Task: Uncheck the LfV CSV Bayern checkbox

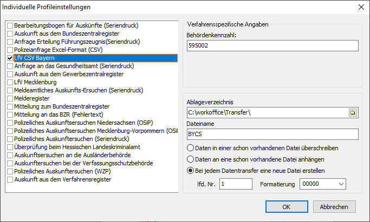Action: (10, 58)
